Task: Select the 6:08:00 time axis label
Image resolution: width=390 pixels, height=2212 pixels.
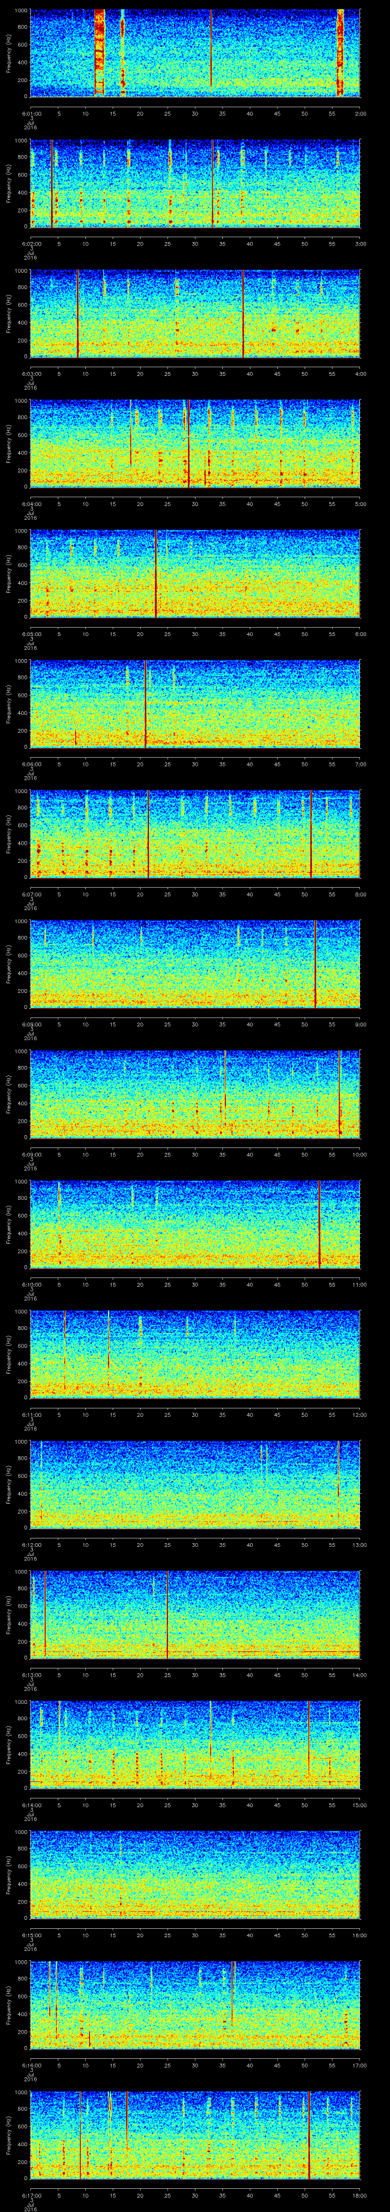Action: (x=31, y=1024)
